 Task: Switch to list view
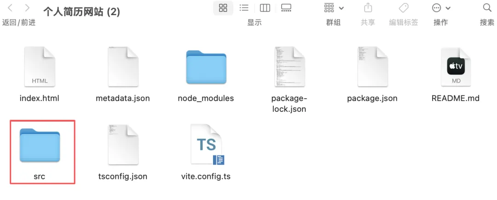pyautogui.click(x=244, y=8)
